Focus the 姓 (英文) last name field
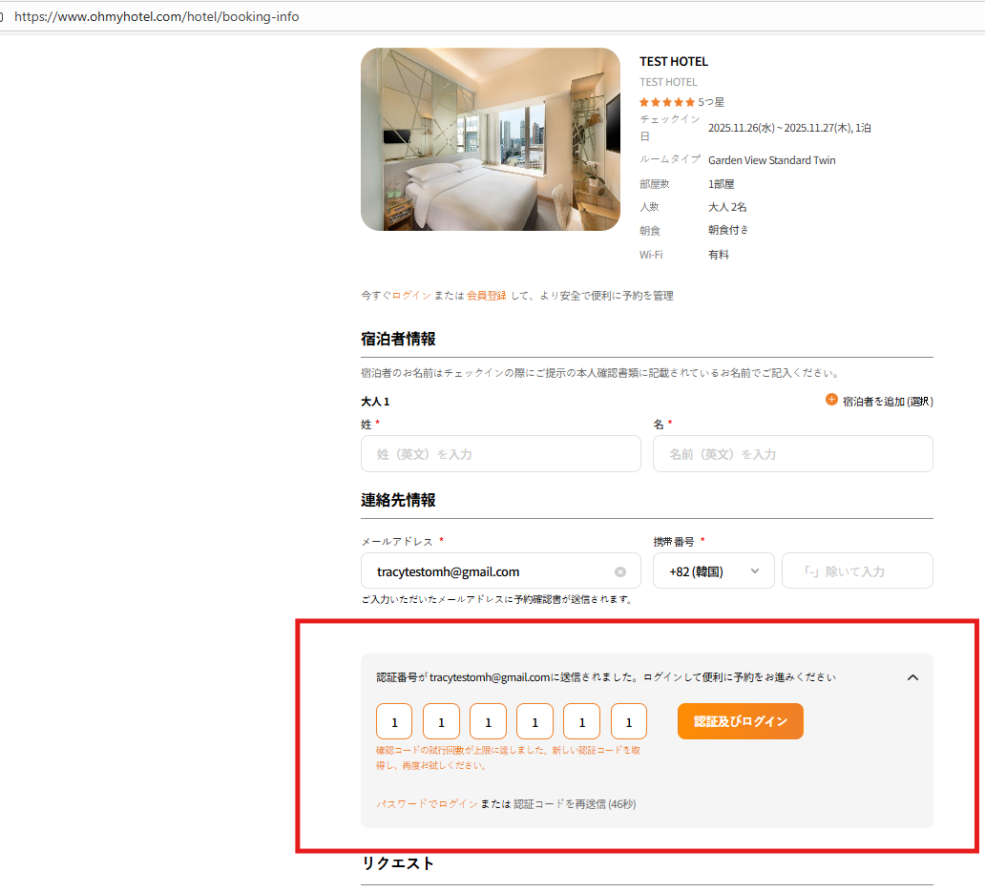 [501, 454]
